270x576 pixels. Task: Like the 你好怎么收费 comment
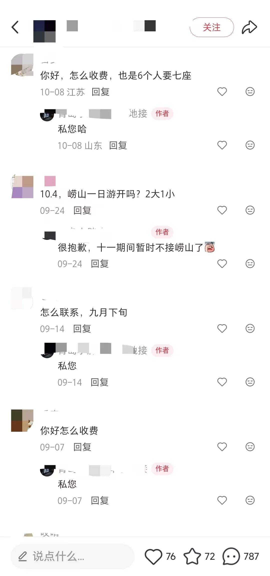[x=222, y=447]
